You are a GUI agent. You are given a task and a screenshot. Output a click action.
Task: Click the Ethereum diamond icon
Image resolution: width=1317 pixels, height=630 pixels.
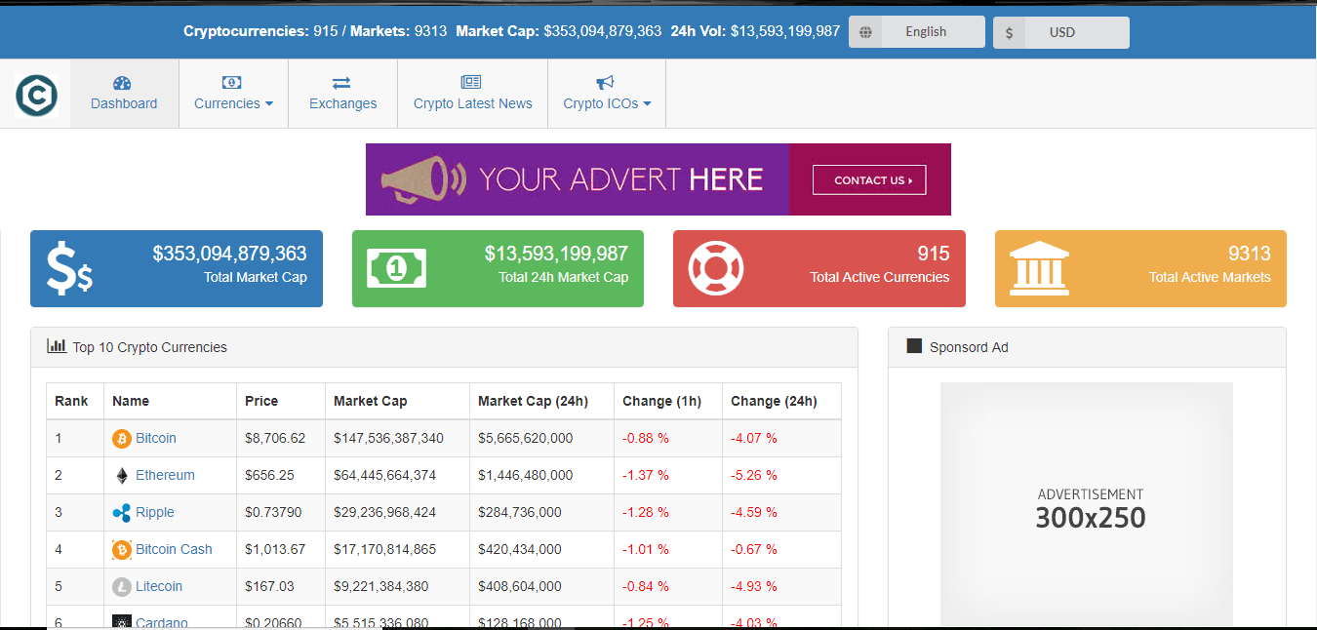[121, 475]
